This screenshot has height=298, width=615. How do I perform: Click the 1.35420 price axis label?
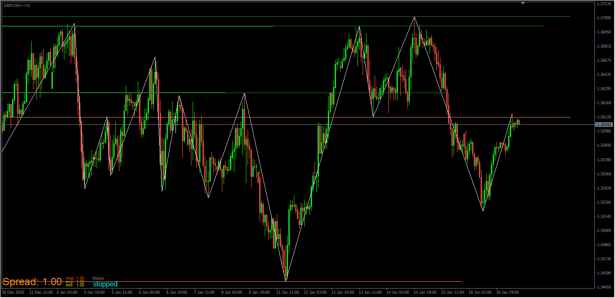(x=604, y=188)
